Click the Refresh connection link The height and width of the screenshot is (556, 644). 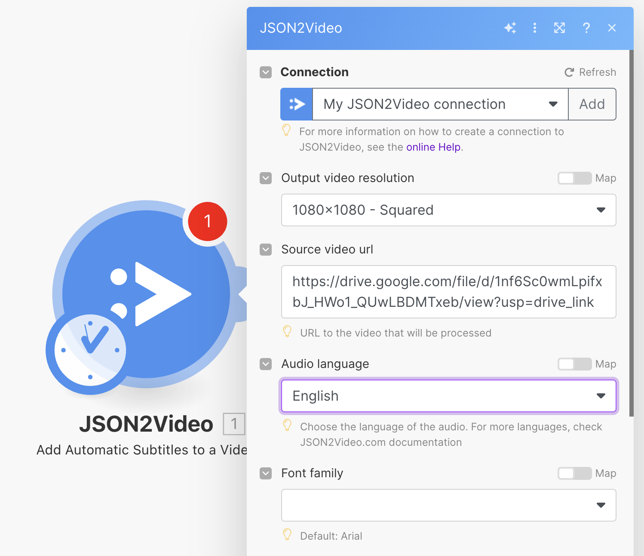point(590,72)
